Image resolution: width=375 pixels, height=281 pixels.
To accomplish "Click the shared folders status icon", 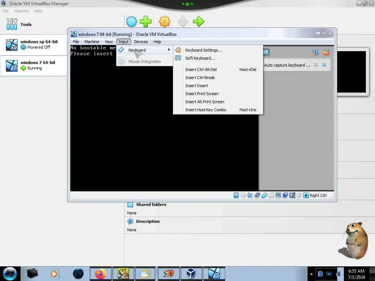I will [x=271, y=195].
